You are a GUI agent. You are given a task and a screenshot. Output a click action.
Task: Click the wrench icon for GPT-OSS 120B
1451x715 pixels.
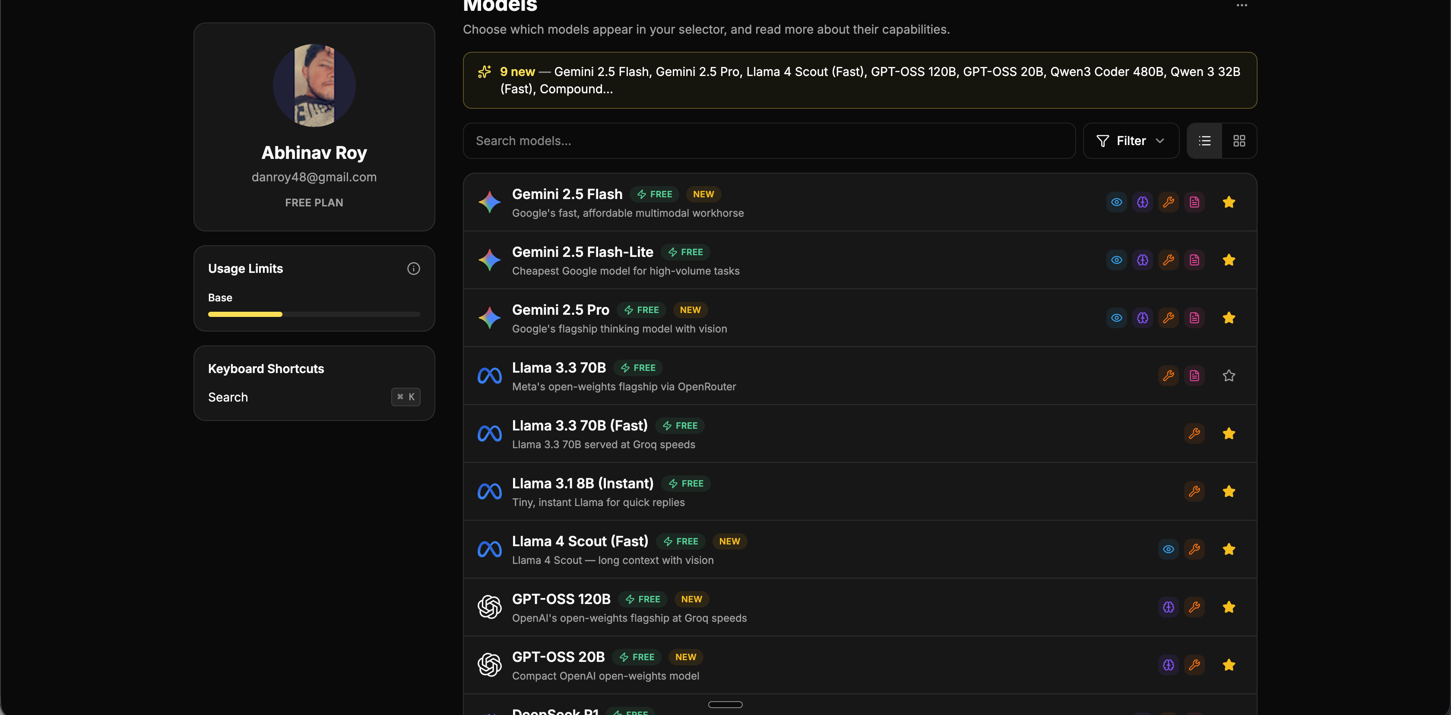(1194, 607)
